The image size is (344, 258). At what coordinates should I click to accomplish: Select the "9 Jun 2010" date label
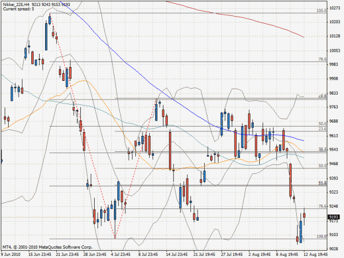(x=11, y=254)
